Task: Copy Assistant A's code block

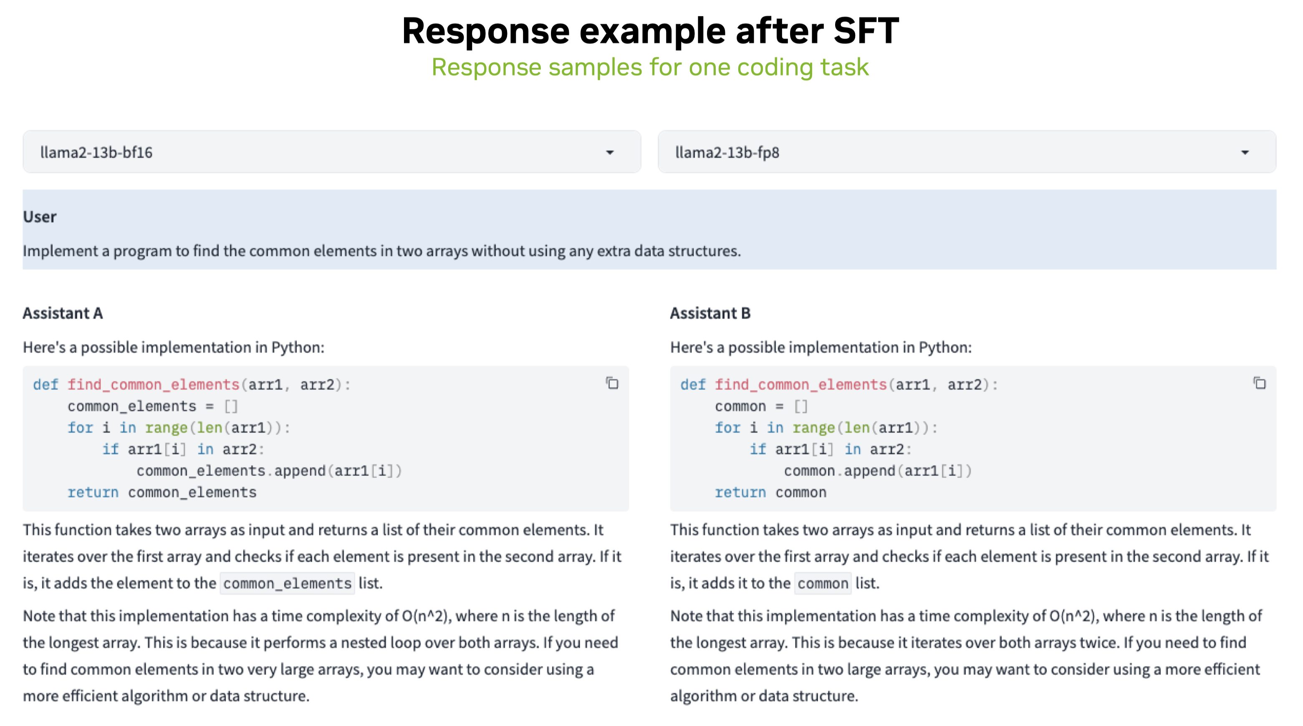Action: 612,383
